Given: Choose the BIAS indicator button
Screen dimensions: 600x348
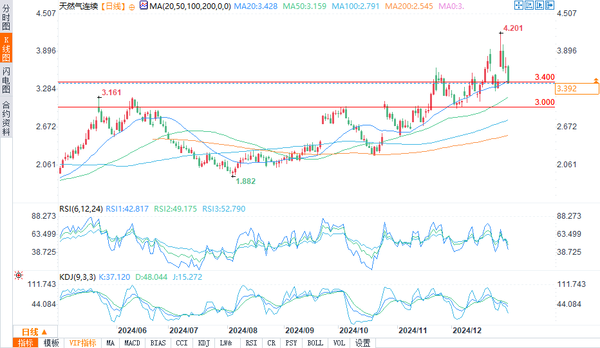Looking at the screenshot, I should pyautogui.click(x=158, y=343).
